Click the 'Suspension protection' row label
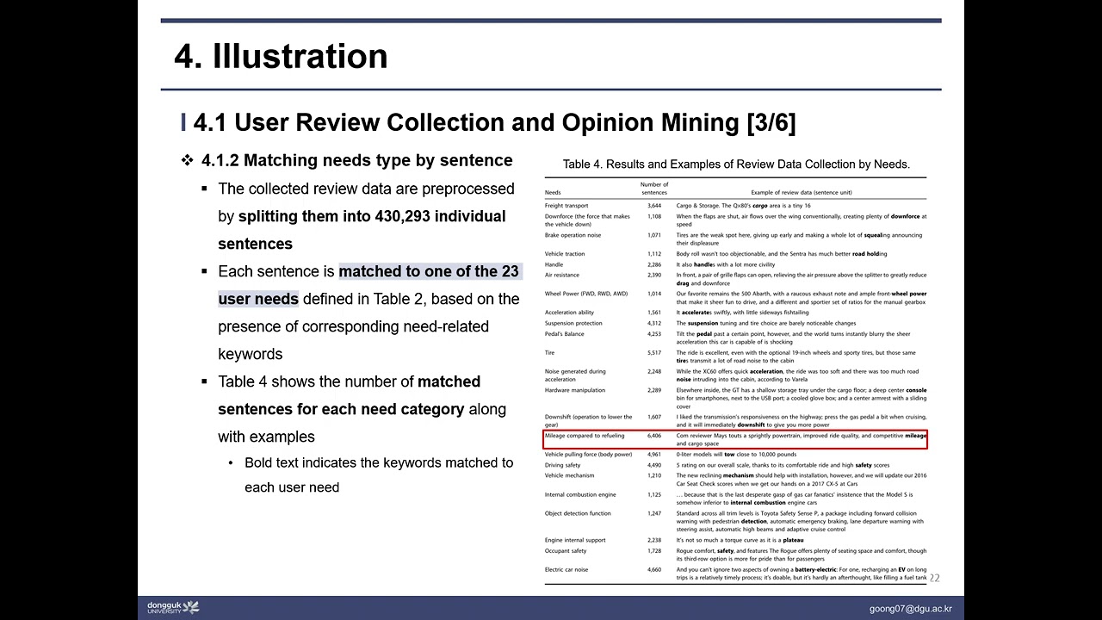The width and height of the screenshot is (1102, 620). pos(573,323)
